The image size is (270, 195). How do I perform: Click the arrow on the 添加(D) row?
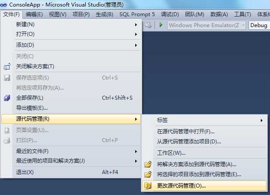point(136,45)
